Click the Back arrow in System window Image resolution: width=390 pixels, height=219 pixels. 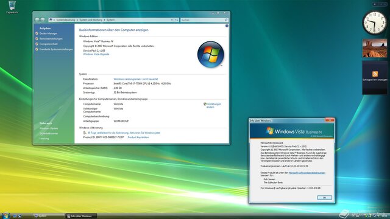[37, 19]
